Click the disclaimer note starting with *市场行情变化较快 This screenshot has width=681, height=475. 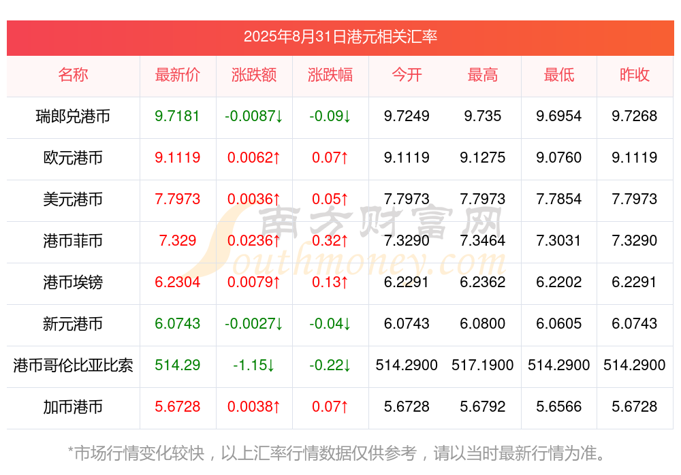[x=336, y=453]
